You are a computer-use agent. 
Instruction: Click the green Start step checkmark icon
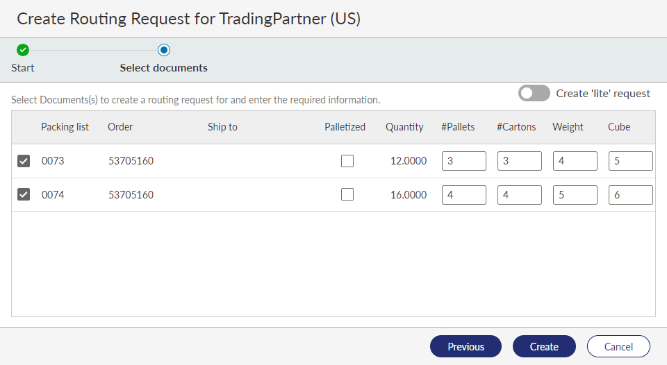[23, 50]
